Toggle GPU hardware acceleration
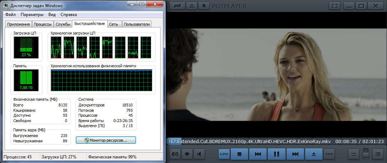This screenshot has width=387, height=163. (224, 154)
